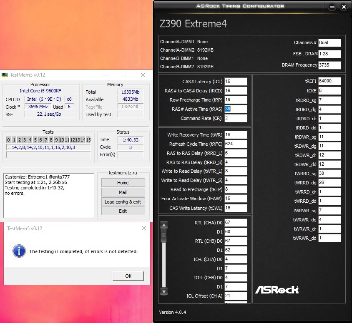The height and width of the screenshot is (323, 352).
Task: Click the Command Rate (CR) field
Action: pyautogui.click(x=236, y=118)
